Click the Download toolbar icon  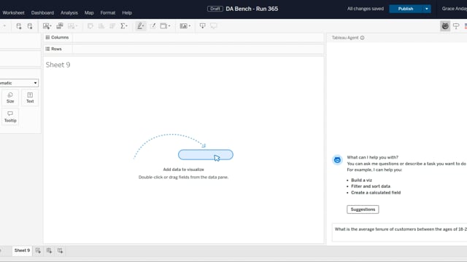[x=203, y=26]
